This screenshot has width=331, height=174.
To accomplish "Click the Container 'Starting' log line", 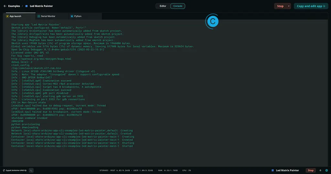I will (73, 143).
